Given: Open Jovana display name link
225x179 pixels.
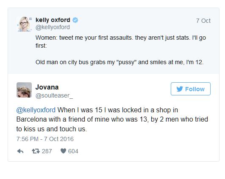Looking at the screenshot, I should 47,87.
